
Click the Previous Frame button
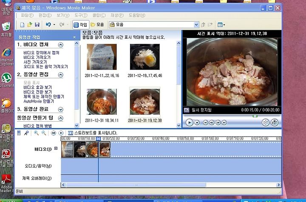[x=212, y=122]
